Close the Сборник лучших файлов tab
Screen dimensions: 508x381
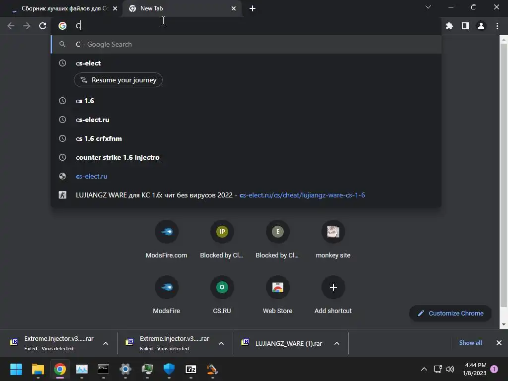(115, 8)
